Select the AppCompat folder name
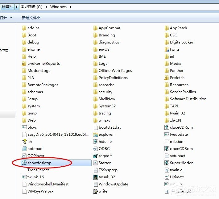219x199 pixels. click(x=109, y=28)
